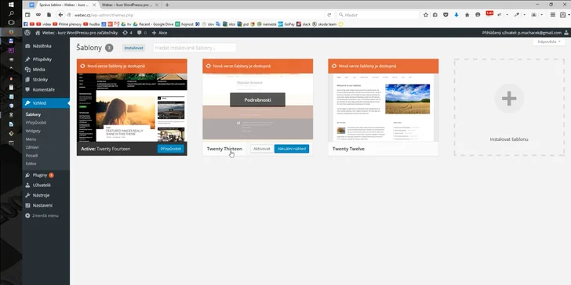The width and height of the screenshot is (571, 285).
Task: Open Task View from taskbar
Action: tap(11, 23)
